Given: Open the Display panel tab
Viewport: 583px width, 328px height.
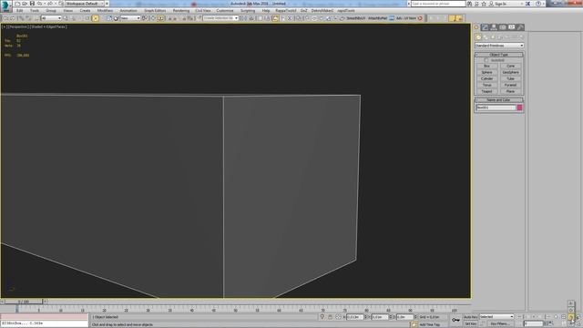Looking at the screenshot, I should pyautogui.click(x=512, y=27).
